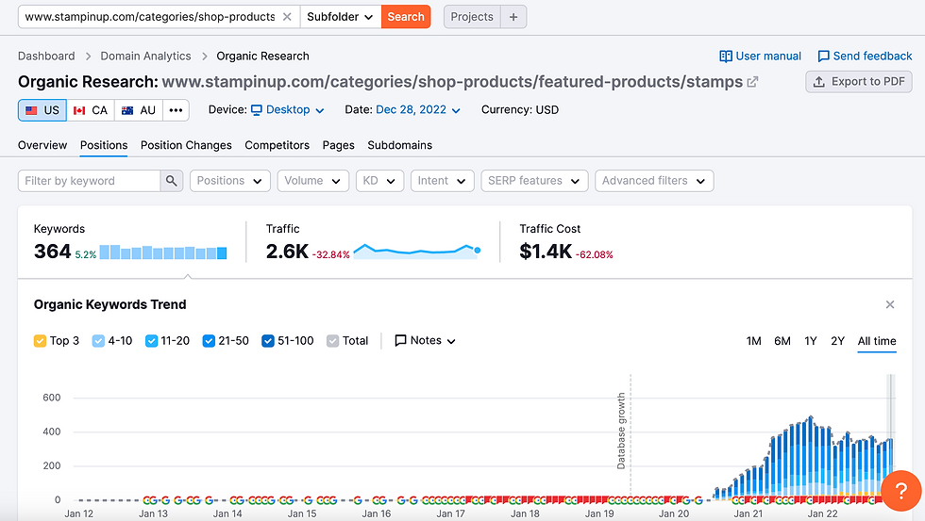Click the Database growth marker line

631,435
